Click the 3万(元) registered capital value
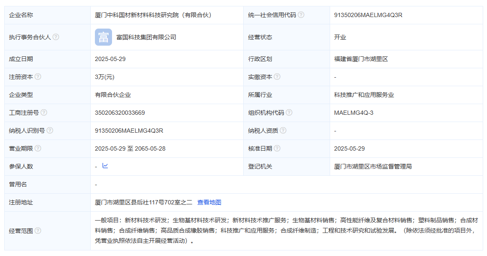The height and width of the screenshot is (256, 487). tap(105, 77)
